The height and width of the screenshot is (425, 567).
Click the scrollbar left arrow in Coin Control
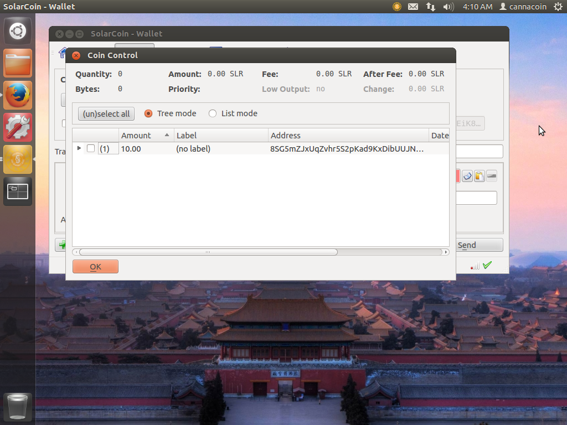coord(76,252)
